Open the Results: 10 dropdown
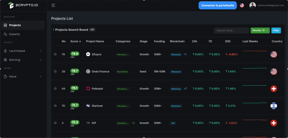 coord(260,31)
